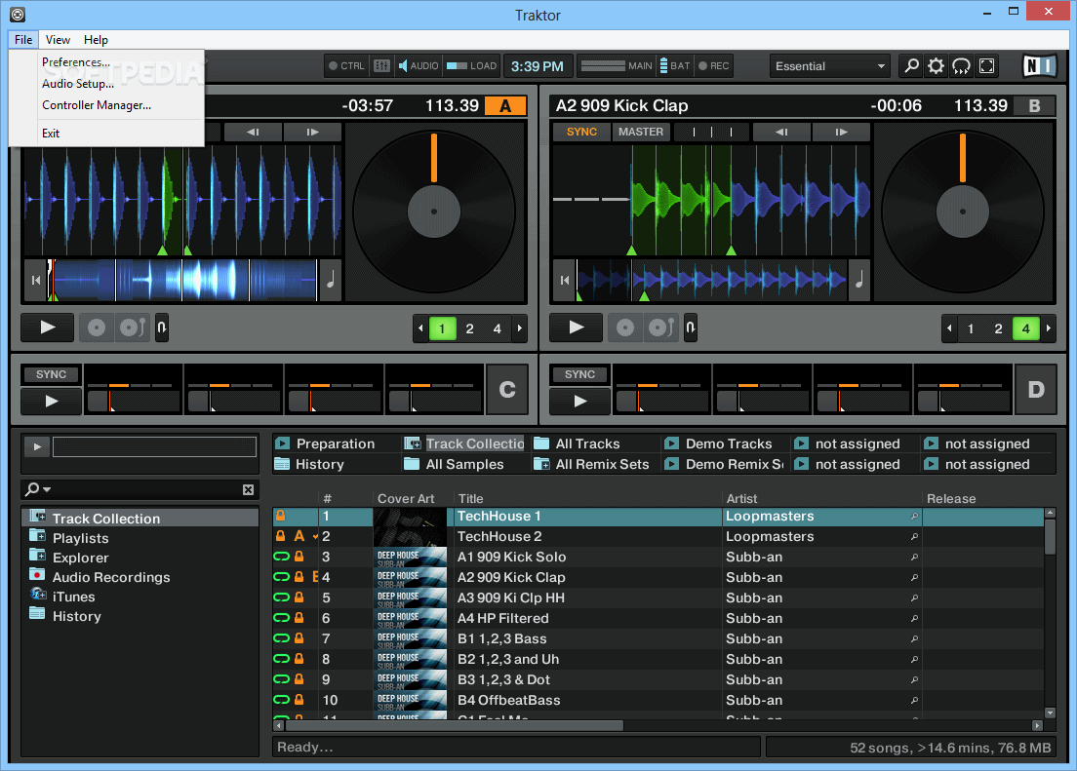Open Preparation favorite folder

336,443
